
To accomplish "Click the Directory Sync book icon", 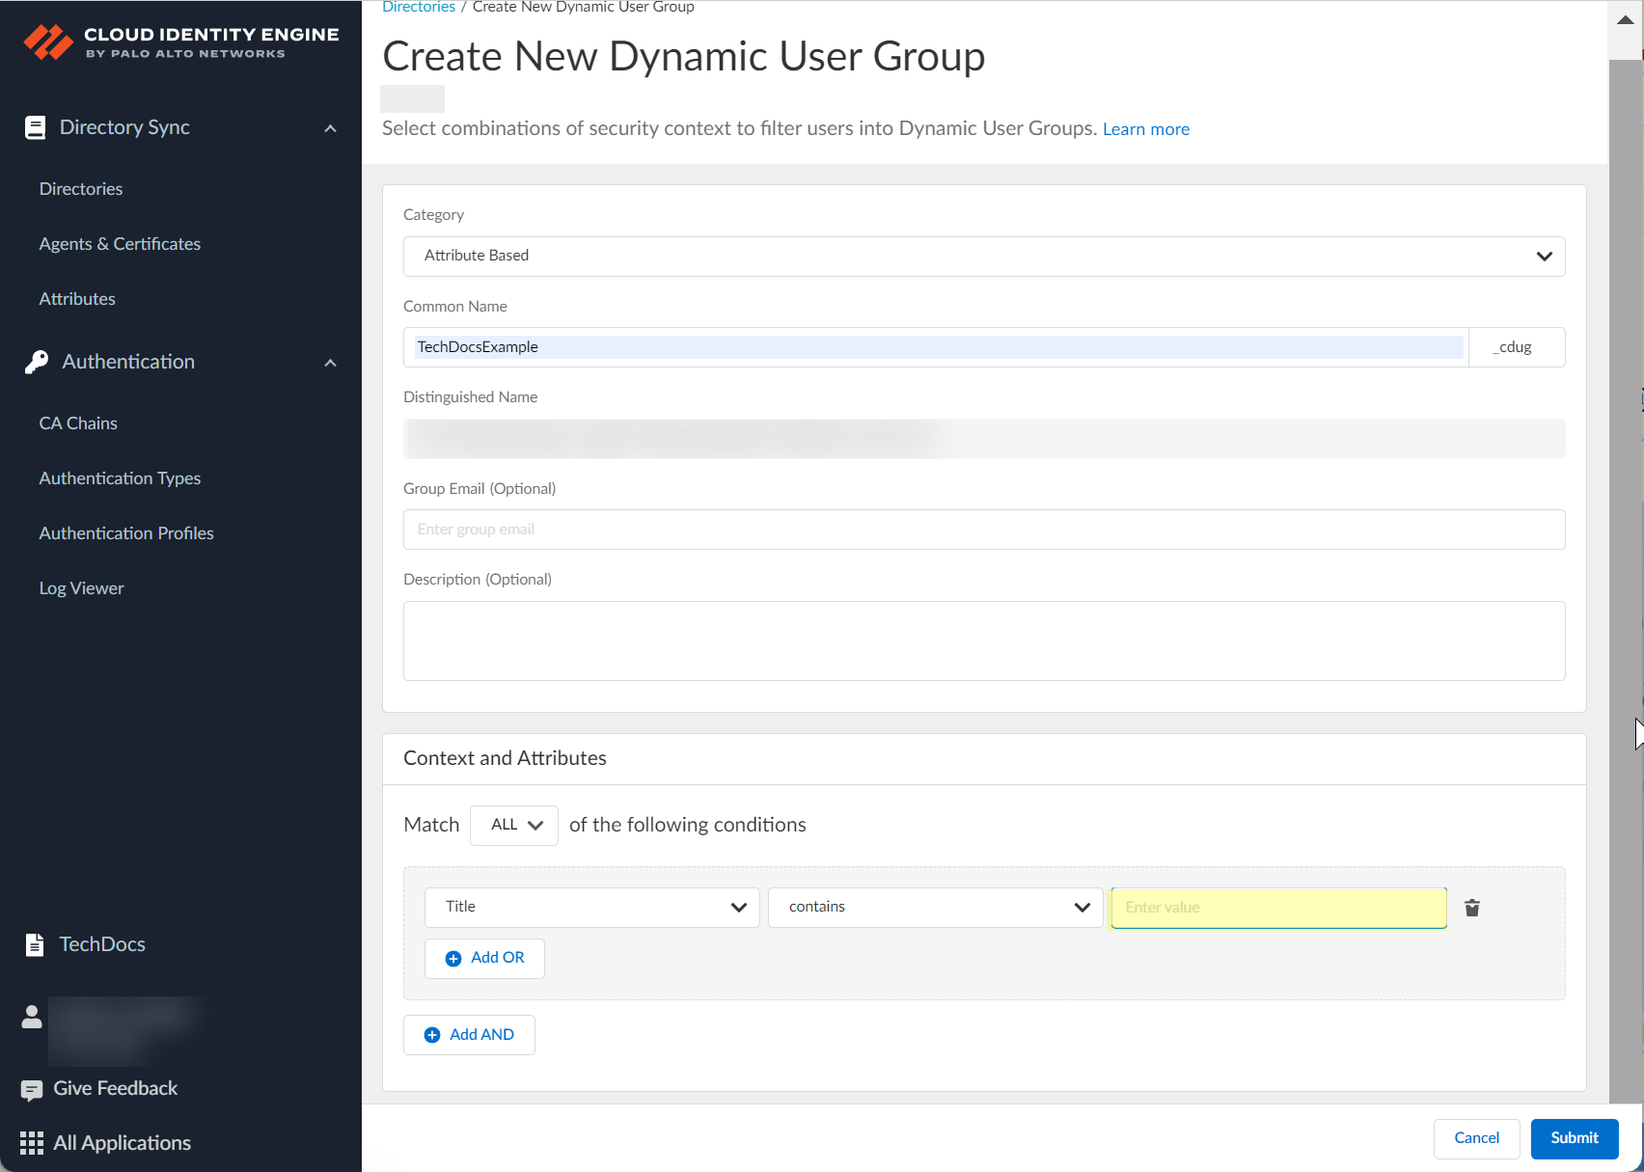I will pos(35,128).
